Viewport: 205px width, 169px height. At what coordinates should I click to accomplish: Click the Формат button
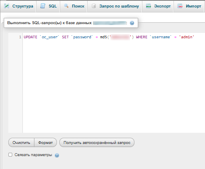coord(46,142)
